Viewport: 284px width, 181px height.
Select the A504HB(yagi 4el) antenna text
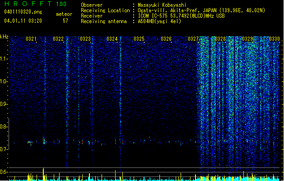tap(159, 21)
